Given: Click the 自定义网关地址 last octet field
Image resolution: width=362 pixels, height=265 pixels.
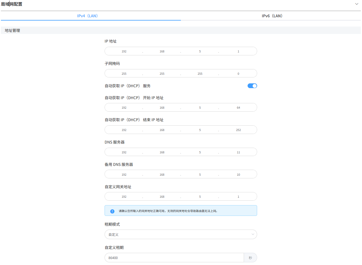Looking at the screenshot, I should tap(238, 196).
